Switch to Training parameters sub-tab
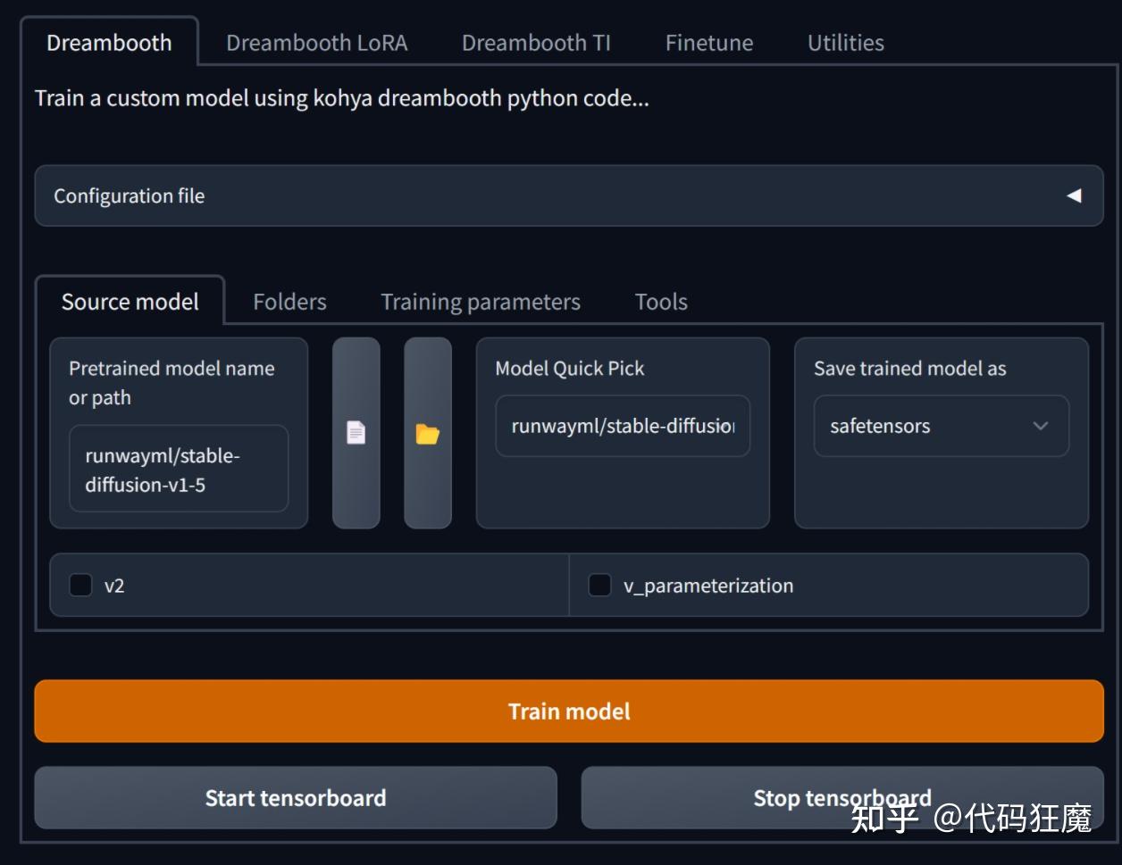The width and height of the screenshot is (1122, 865). (481, 302)
